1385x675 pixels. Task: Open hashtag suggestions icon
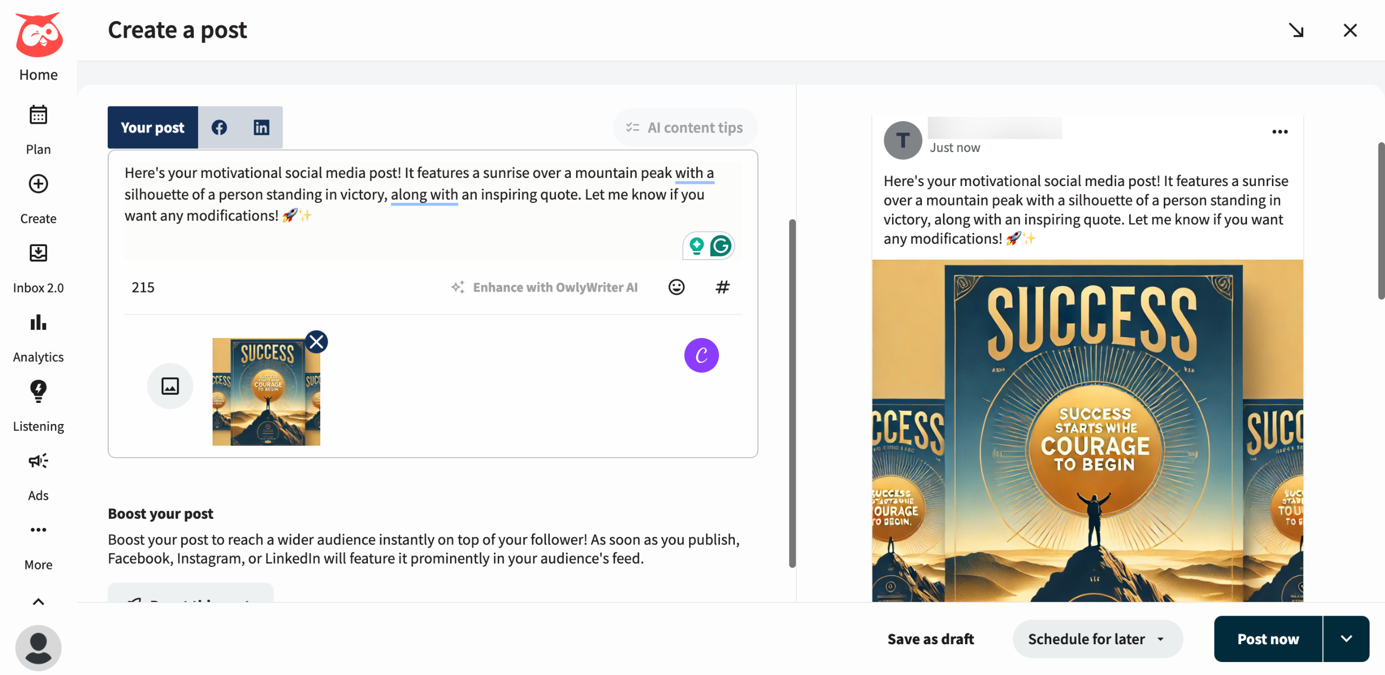722,287
